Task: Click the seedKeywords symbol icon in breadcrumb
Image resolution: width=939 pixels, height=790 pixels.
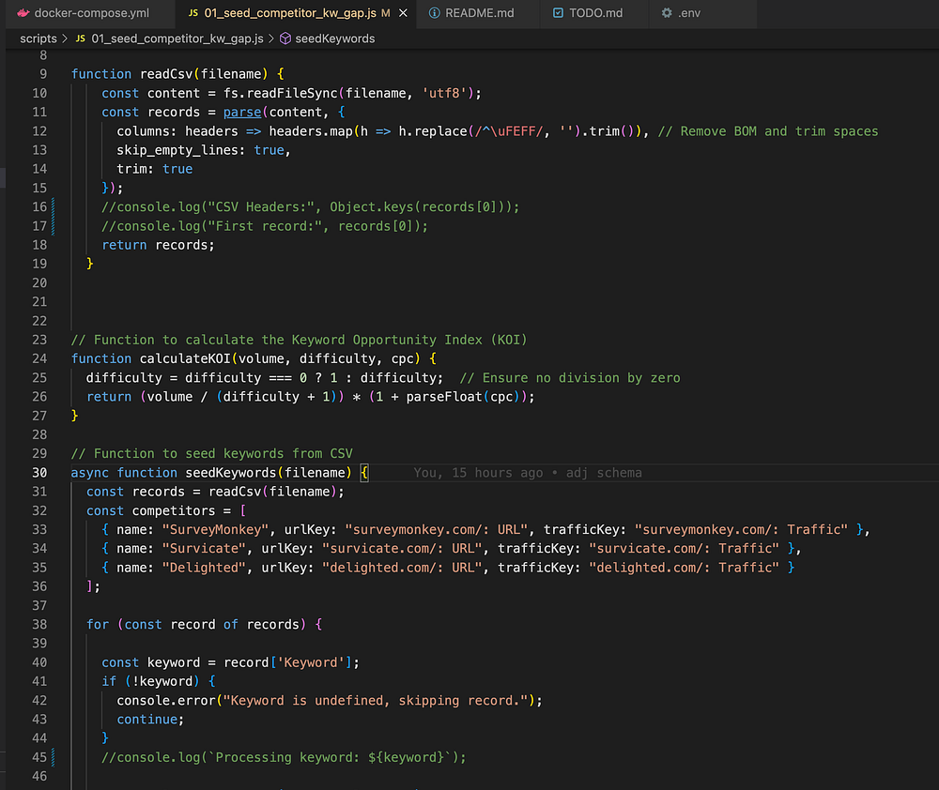Action: [285, 38]
